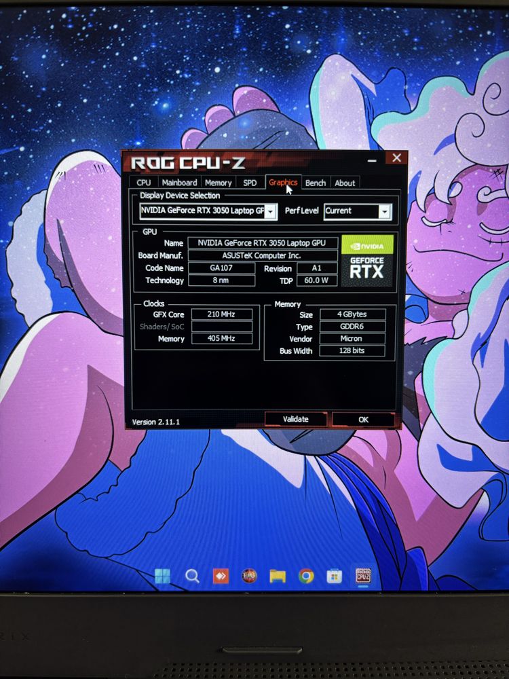The image size is (509, 679).
Task: Open File Explorer from taskbar
Action: click(x=278, y=576)
